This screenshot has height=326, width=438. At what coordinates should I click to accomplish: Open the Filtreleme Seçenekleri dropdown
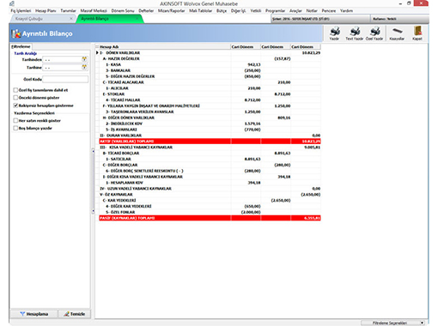pyautogui.click(x=393, y=323)
